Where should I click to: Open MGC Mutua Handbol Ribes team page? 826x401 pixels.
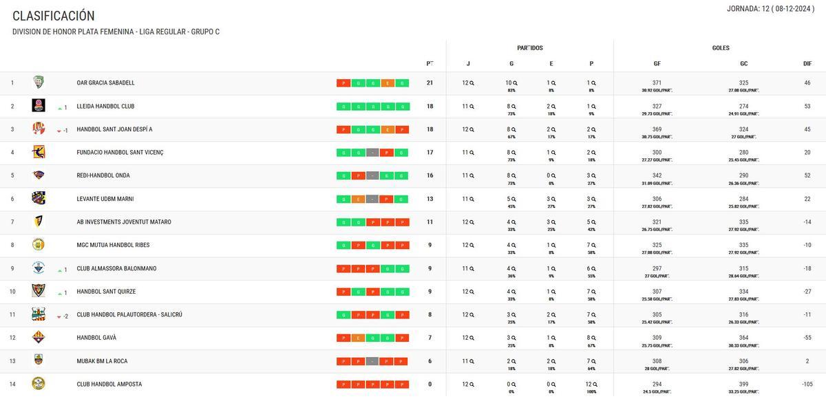coord(113,246)
